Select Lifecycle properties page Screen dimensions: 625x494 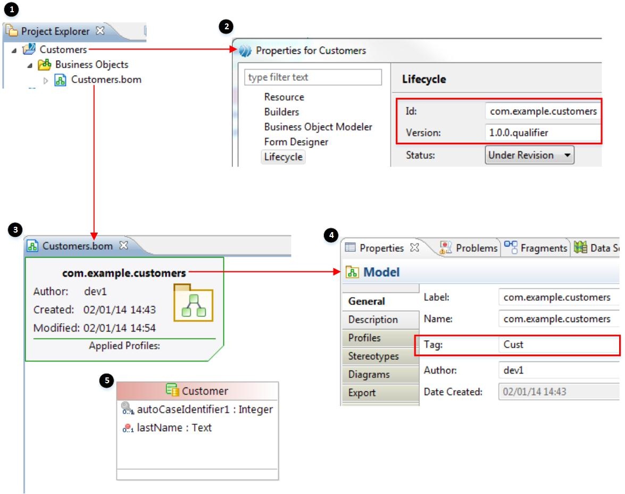pos(284,157)
